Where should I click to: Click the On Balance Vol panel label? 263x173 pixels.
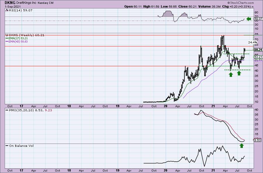(x=21, y=146)
